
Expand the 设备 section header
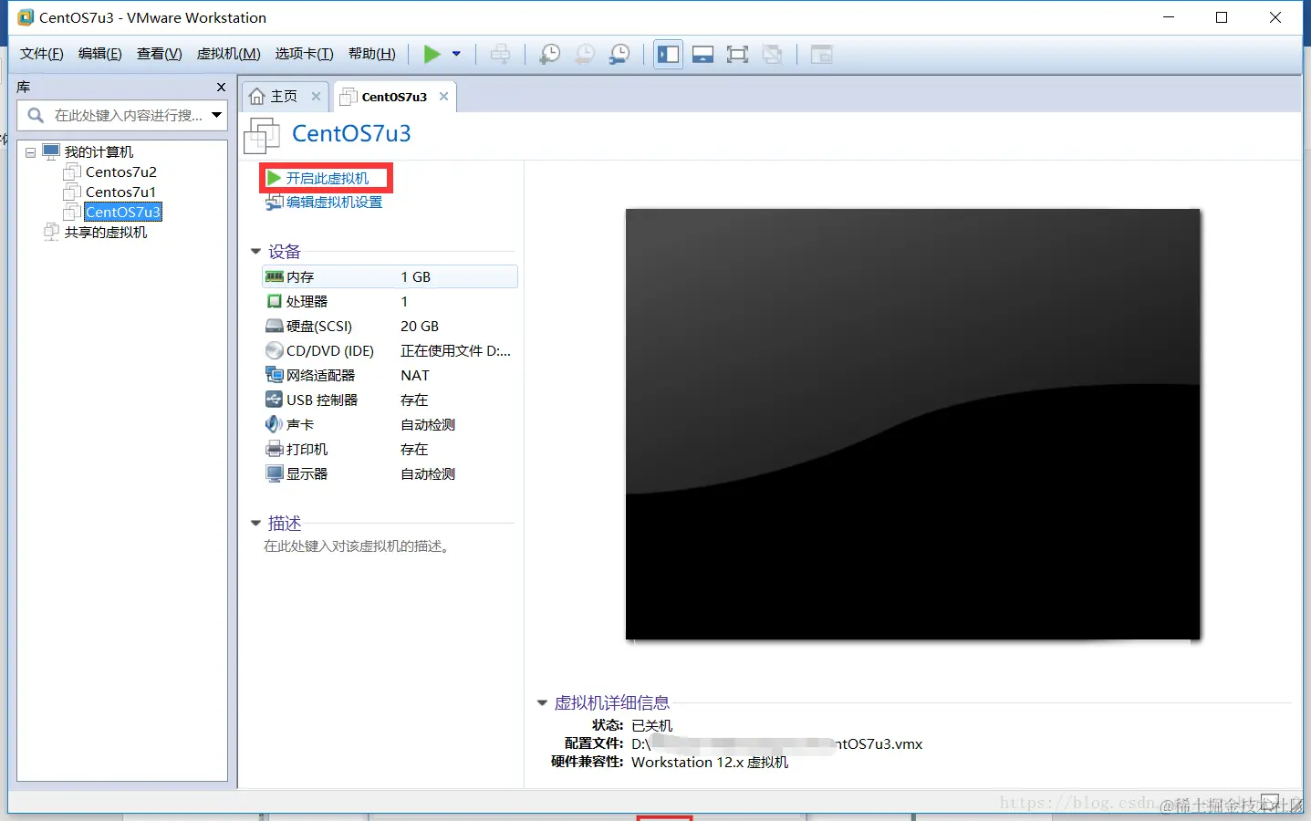pos(256,252)
